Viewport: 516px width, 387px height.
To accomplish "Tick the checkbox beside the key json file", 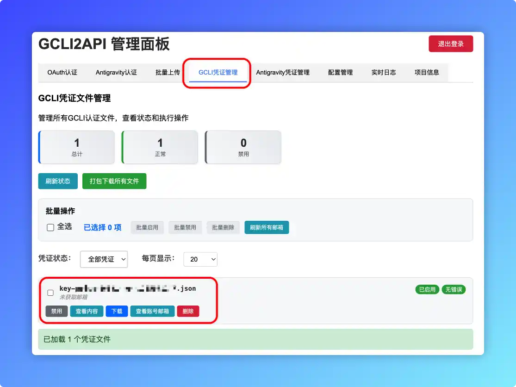I will point(50,293).
